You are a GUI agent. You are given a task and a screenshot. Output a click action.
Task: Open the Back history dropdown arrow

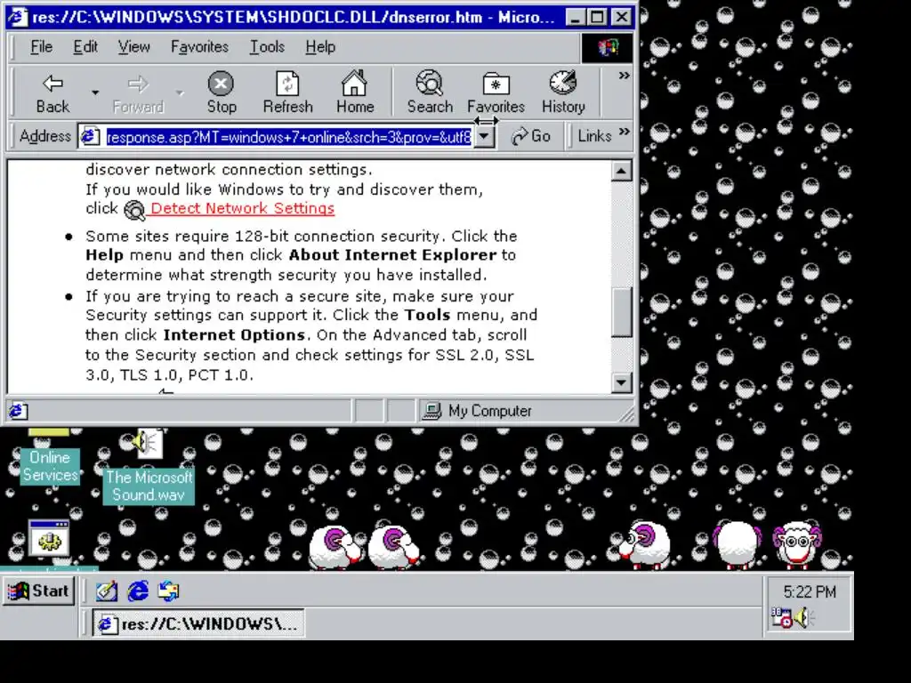[94, 92]
